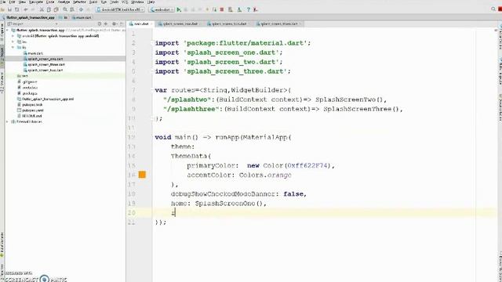Open the device selector dropdown 'Android SDK built for x86'
This screenshot has width=502, height=282.
pos(120,9)
